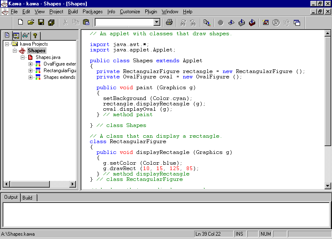332x239 pixels.
Task: Open the Customize menu
Action: pos(129,12)
